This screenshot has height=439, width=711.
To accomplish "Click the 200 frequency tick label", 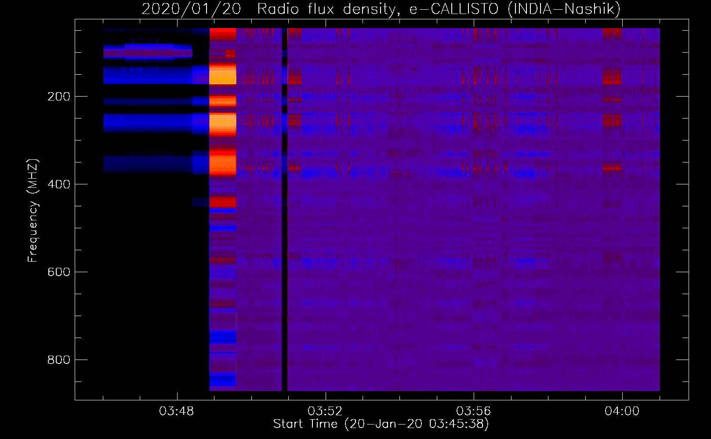I will [x=58, y=97].
